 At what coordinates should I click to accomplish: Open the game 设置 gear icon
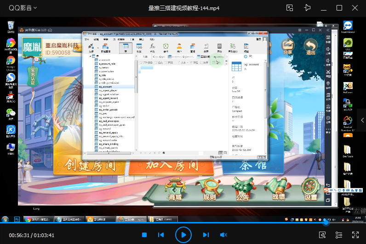click(311, 189)
